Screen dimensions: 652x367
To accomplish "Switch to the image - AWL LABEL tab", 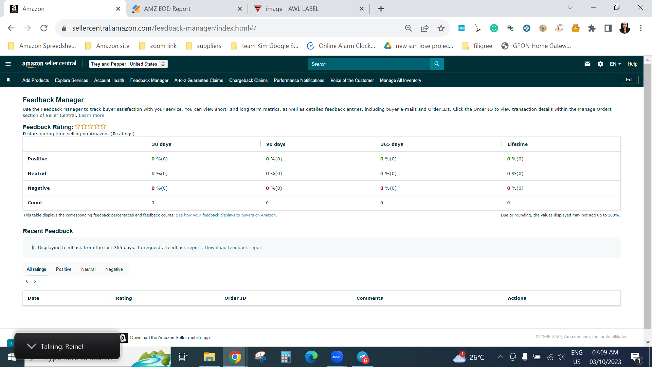I will click(309, 9).
